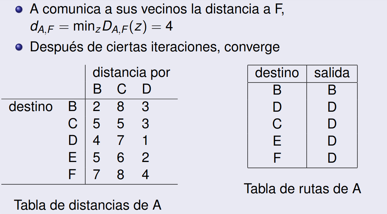Click the salida cell for destination B
This screenshot has height=214, width=387.
tap(332, 90)
